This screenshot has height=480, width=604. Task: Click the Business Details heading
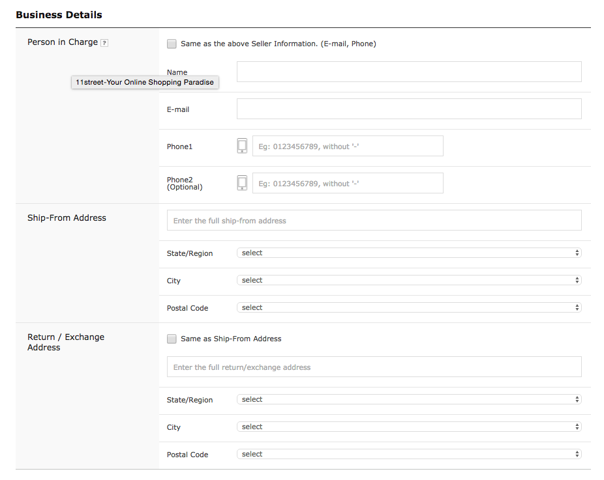(59, 15)
